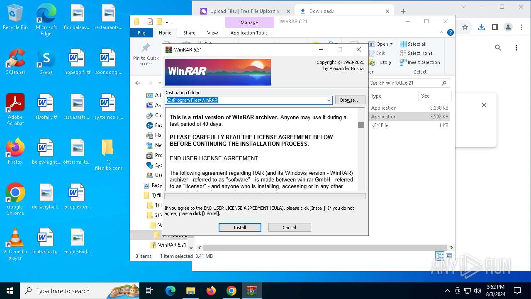This screenshot has height=299, width=531.
Task: Click the History button in ribbon
Action: (380, 62)
